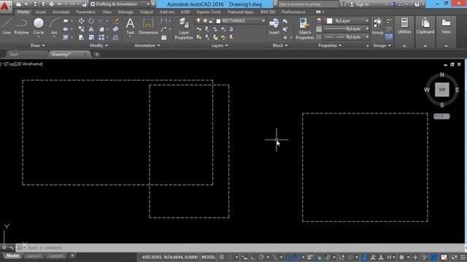Image resolution: width=467 pixels, height=262 pixels.
Task: Toggle lineweight display in status bar
Action: pyautogui.click(x=310, y=257)
